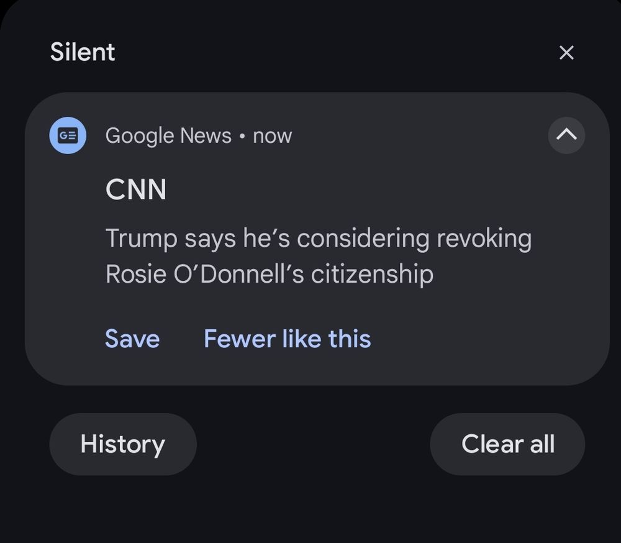The image size is (621, 543).
Task: Tap the word 'revoking' in the headline
Action: point(484,239)
